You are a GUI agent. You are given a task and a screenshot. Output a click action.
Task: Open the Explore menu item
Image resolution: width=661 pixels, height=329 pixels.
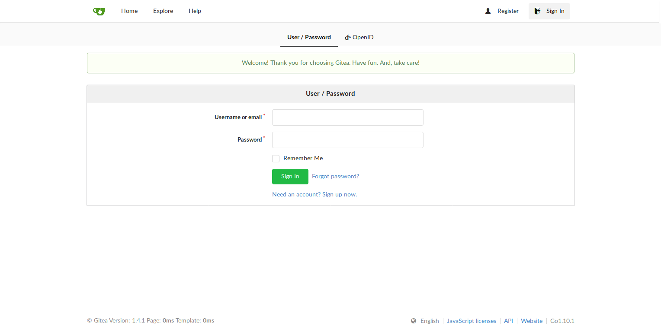(x=163, y=11)
